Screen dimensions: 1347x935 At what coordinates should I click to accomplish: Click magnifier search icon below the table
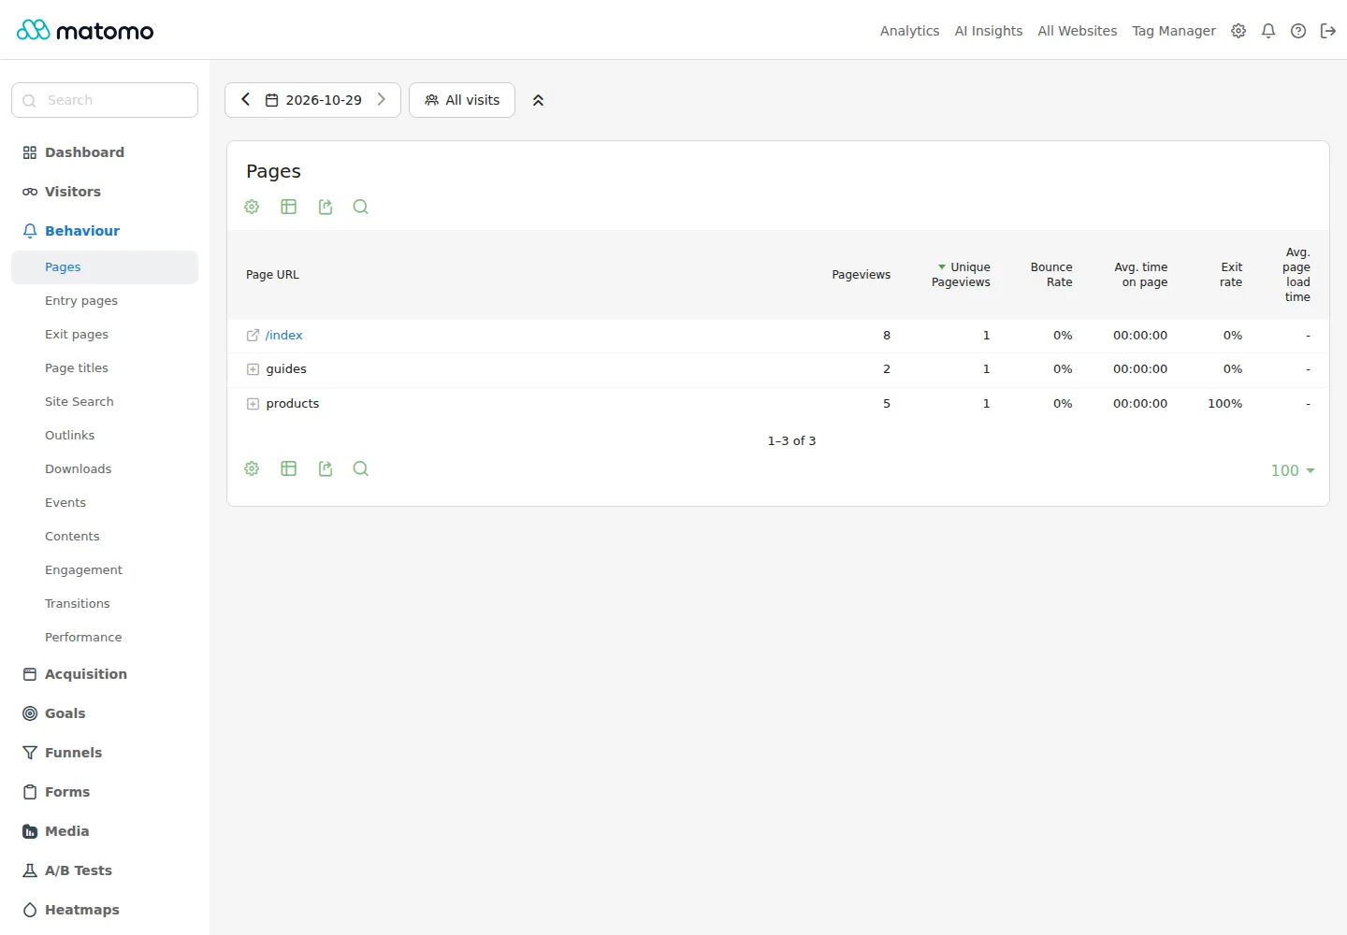tap(360, 468)
